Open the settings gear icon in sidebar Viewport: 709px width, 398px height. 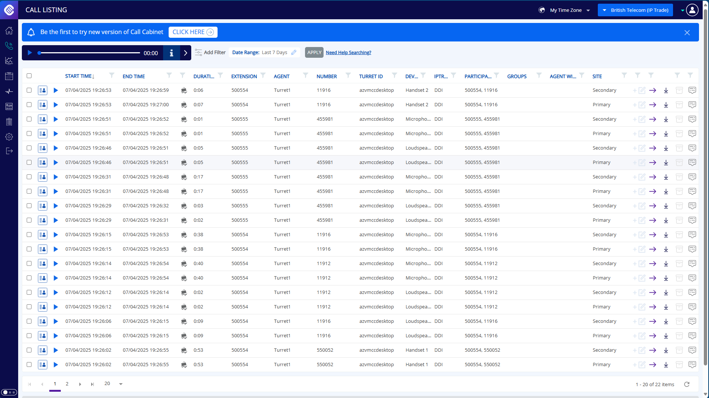tap(9, 137)
